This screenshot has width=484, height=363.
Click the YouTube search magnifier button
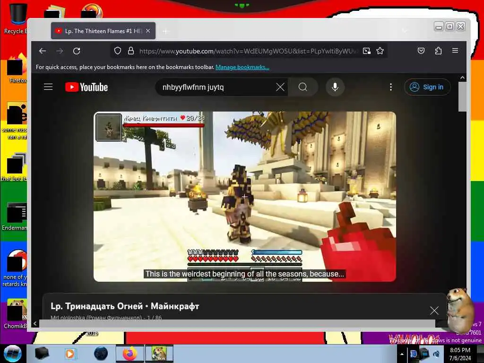303,87
